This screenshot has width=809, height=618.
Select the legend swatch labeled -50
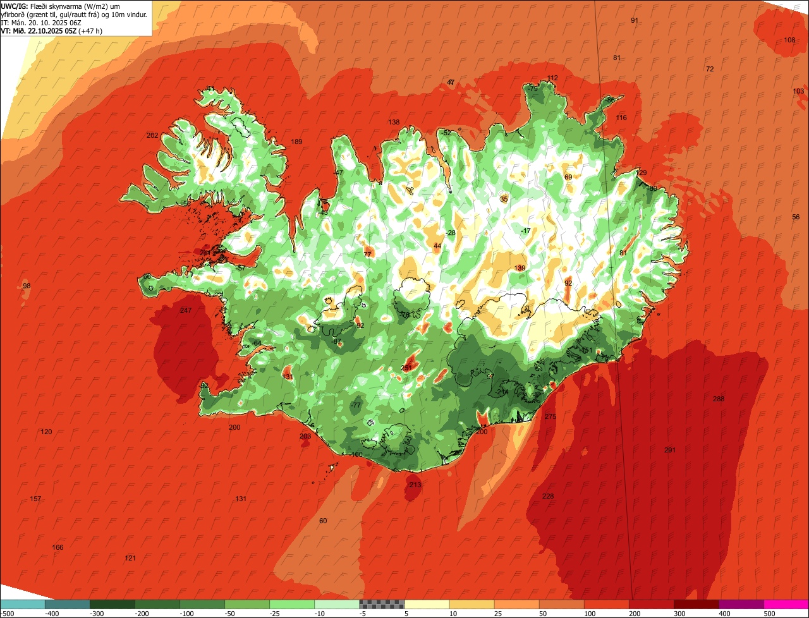pyautogui.click(x=246, y=604)
